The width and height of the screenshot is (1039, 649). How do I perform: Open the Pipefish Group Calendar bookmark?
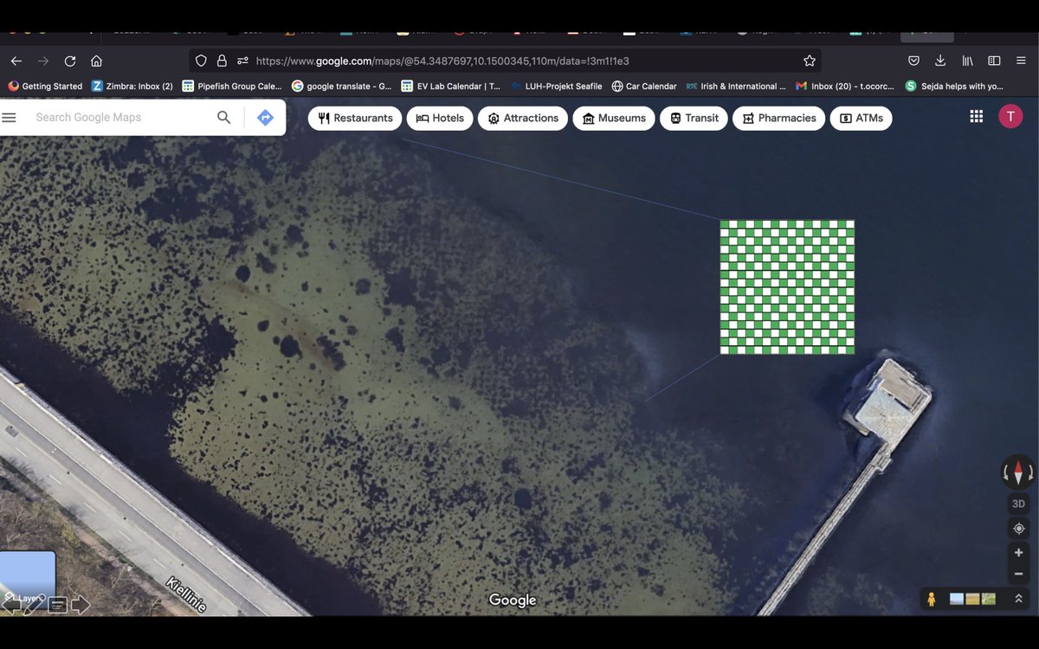[232, 86]
